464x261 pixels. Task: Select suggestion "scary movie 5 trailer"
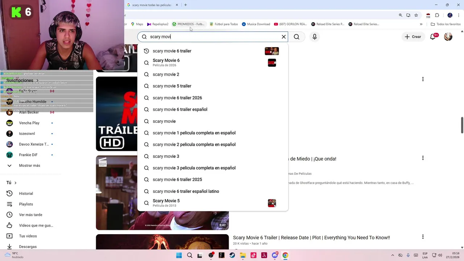click(213, 86)
